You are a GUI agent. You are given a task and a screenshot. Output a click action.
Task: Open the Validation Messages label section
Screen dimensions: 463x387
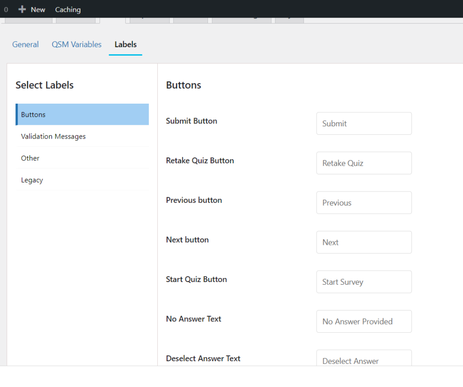point(53,136)
